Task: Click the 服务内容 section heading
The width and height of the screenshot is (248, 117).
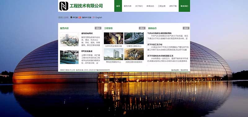Action: (64, 28)
